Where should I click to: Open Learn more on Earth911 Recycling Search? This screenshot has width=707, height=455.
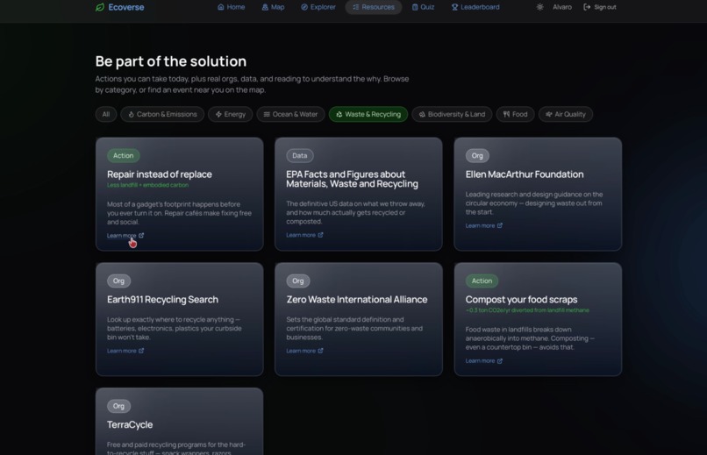point(125,351)
